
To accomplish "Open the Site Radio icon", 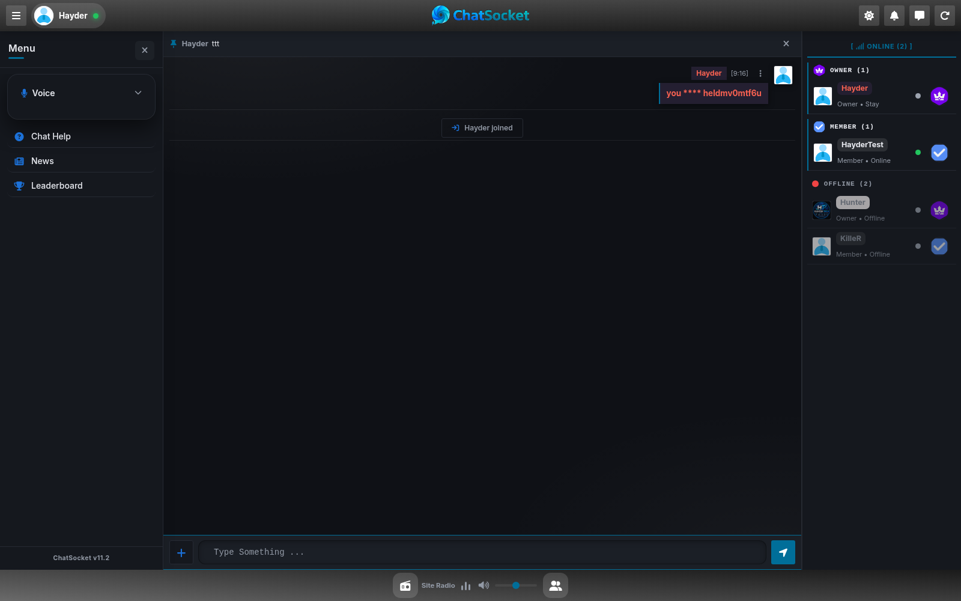I will (405, 585).
